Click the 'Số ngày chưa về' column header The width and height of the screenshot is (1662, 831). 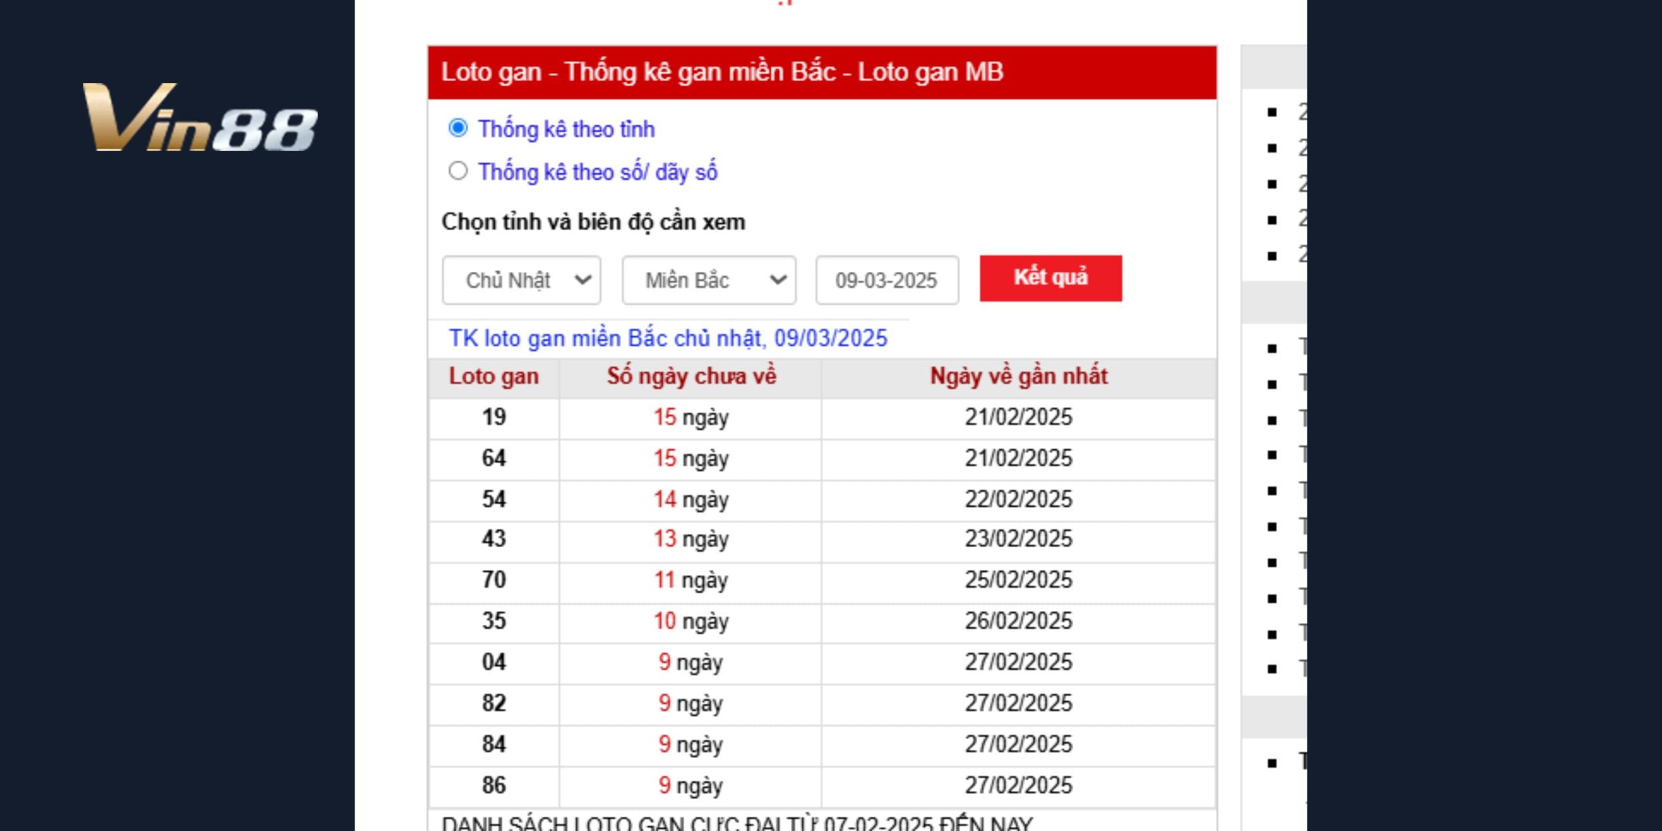pyautogui.click(x=691, y=377)
